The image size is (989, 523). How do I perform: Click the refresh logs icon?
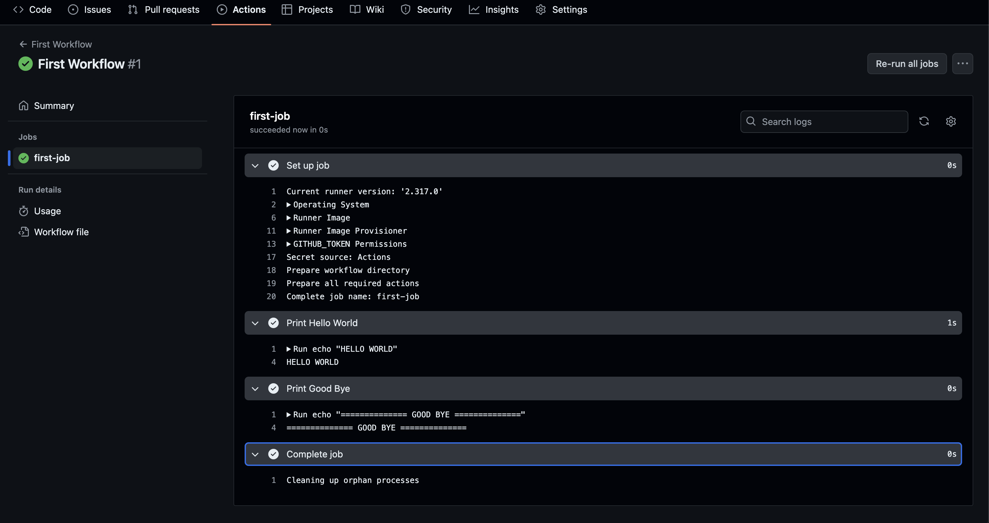924,121
